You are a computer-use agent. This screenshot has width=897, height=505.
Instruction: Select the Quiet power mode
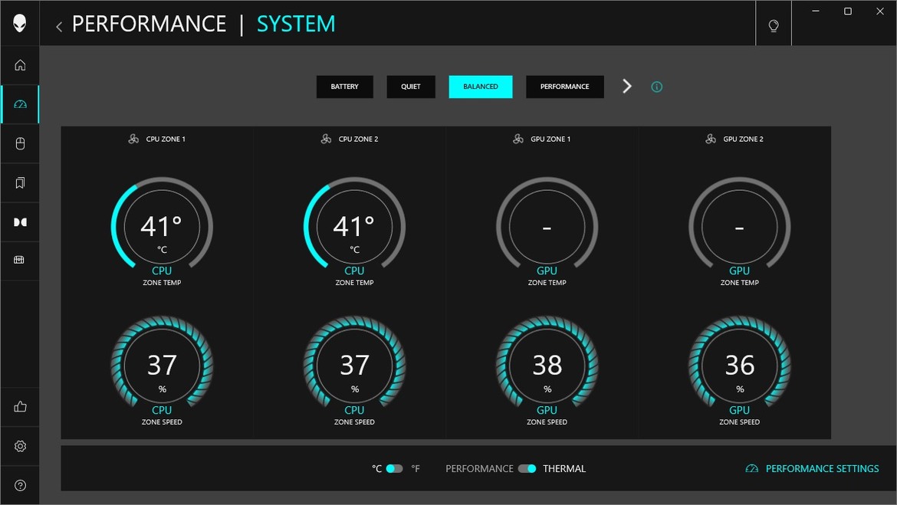pyautogui.click(x=411, y=87)
